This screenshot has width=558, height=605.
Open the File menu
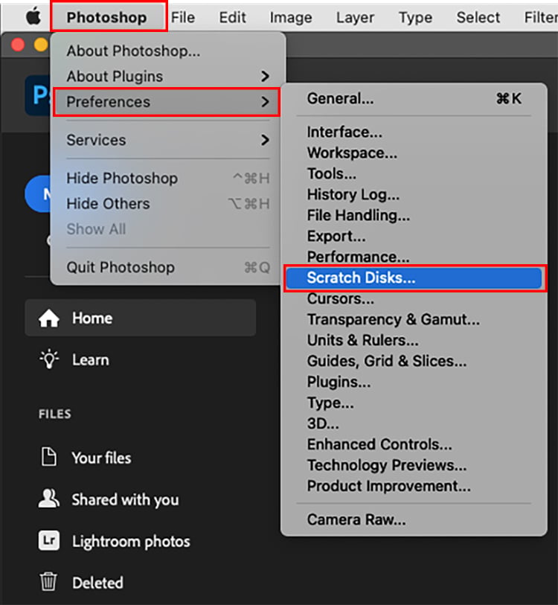183,17
